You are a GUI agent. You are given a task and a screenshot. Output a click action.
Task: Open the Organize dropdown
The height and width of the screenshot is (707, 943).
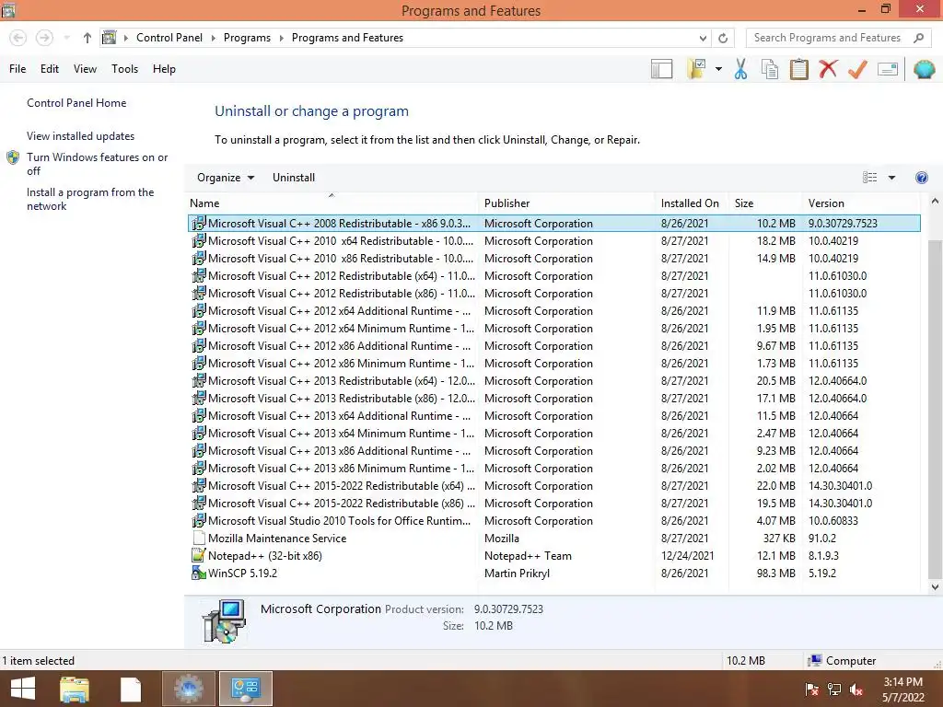coord(226,178)
